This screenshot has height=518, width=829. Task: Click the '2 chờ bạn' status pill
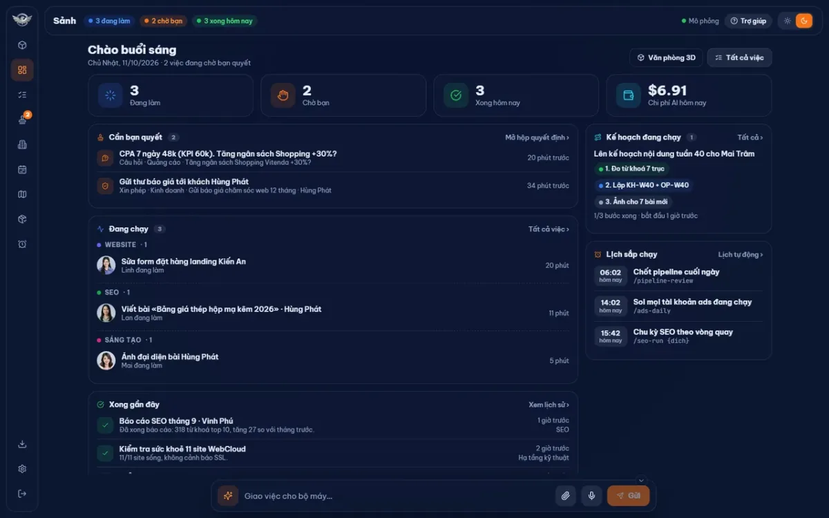[164, 21]
